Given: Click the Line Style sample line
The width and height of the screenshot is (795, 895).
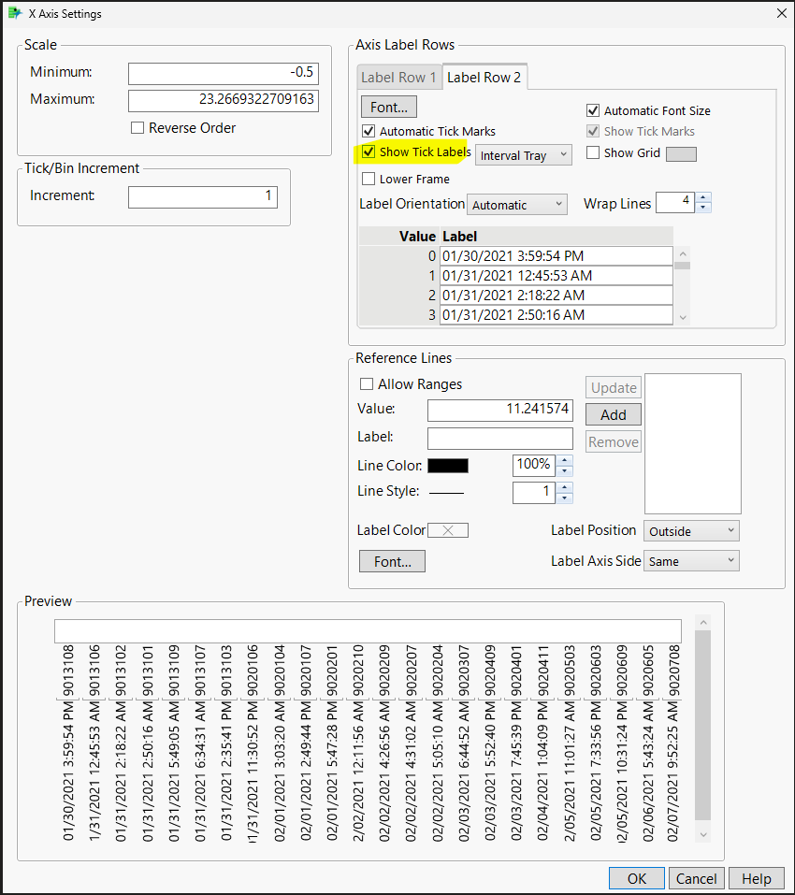Looking at the screenshot, I should (x=446, y=492).
